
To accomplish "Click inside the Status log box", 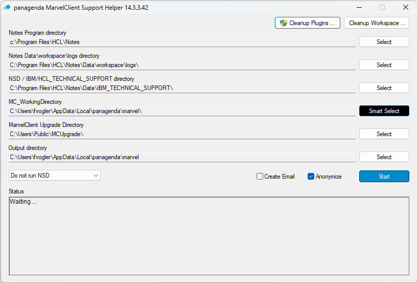I will point(209,236).
